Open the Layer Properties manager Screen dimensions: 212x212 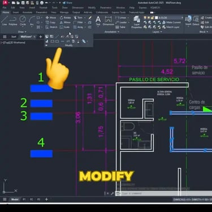click(137, 22)
